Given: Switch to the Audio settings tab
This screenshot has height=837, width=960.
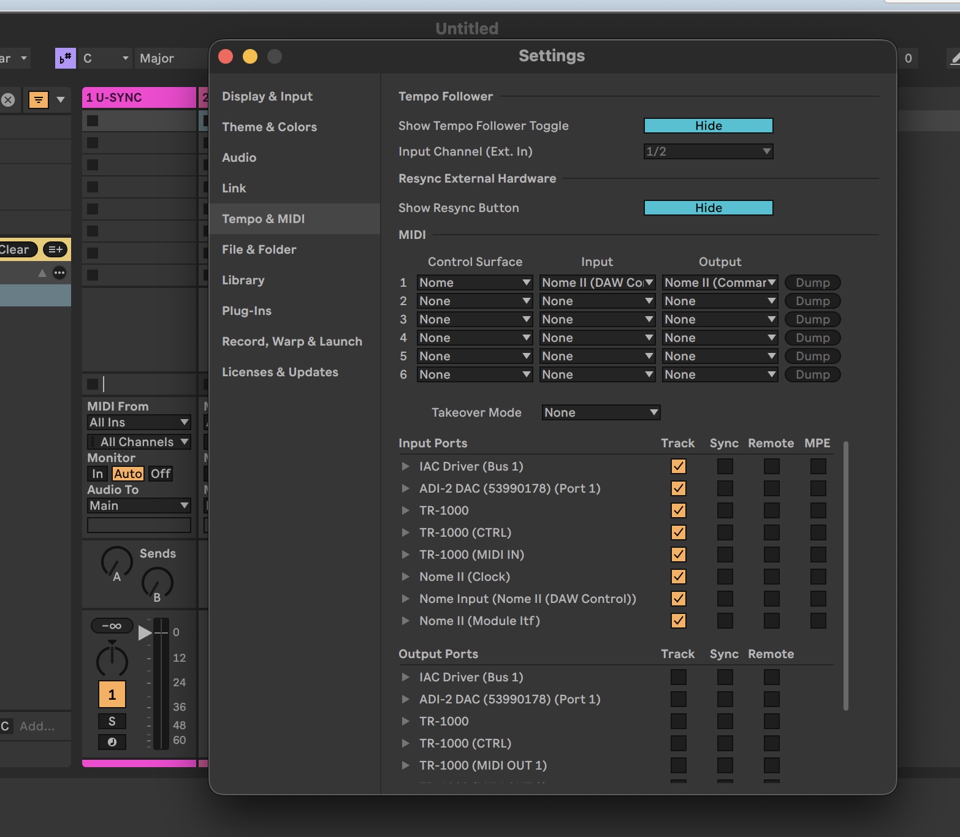Looking at the screenshot, I should point(239,157).
